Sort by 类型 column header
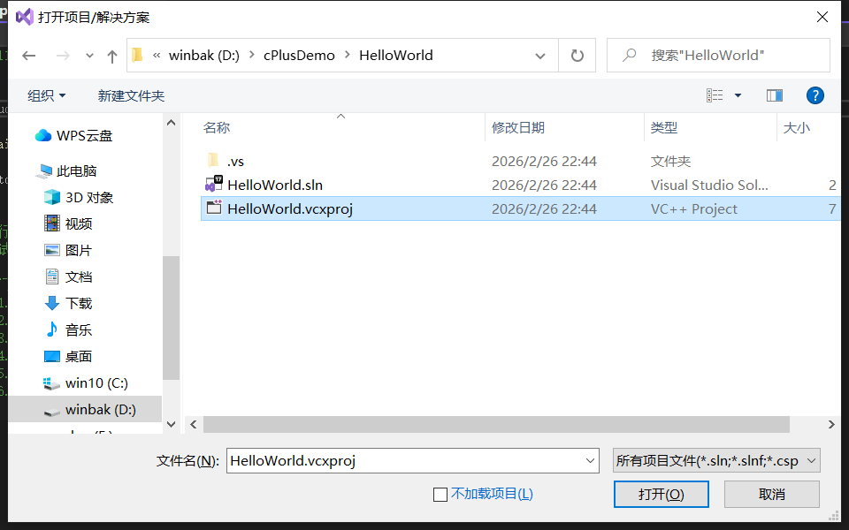Viewport: 849px width, 530px height. pos(664,127)
